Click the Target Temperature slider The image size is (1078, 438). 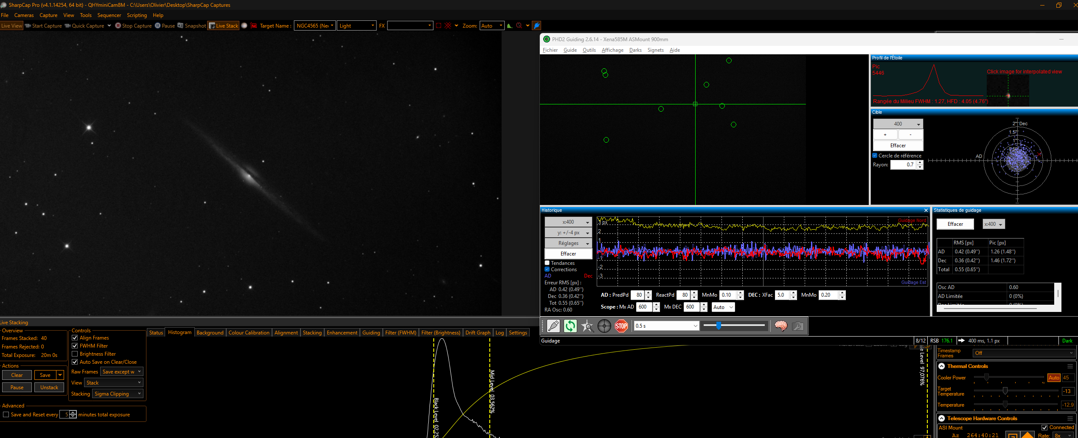tap(1016, 391)
